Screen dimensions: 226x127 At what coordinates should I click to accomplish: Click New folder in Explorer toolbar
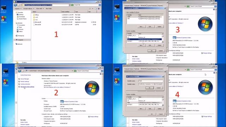click(49, 8)
